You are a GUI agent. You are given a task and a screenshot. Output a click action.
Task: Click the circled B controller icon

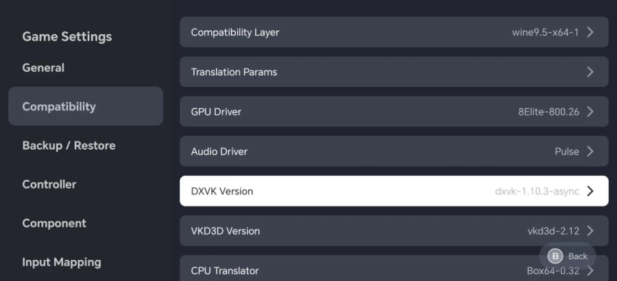555,256
